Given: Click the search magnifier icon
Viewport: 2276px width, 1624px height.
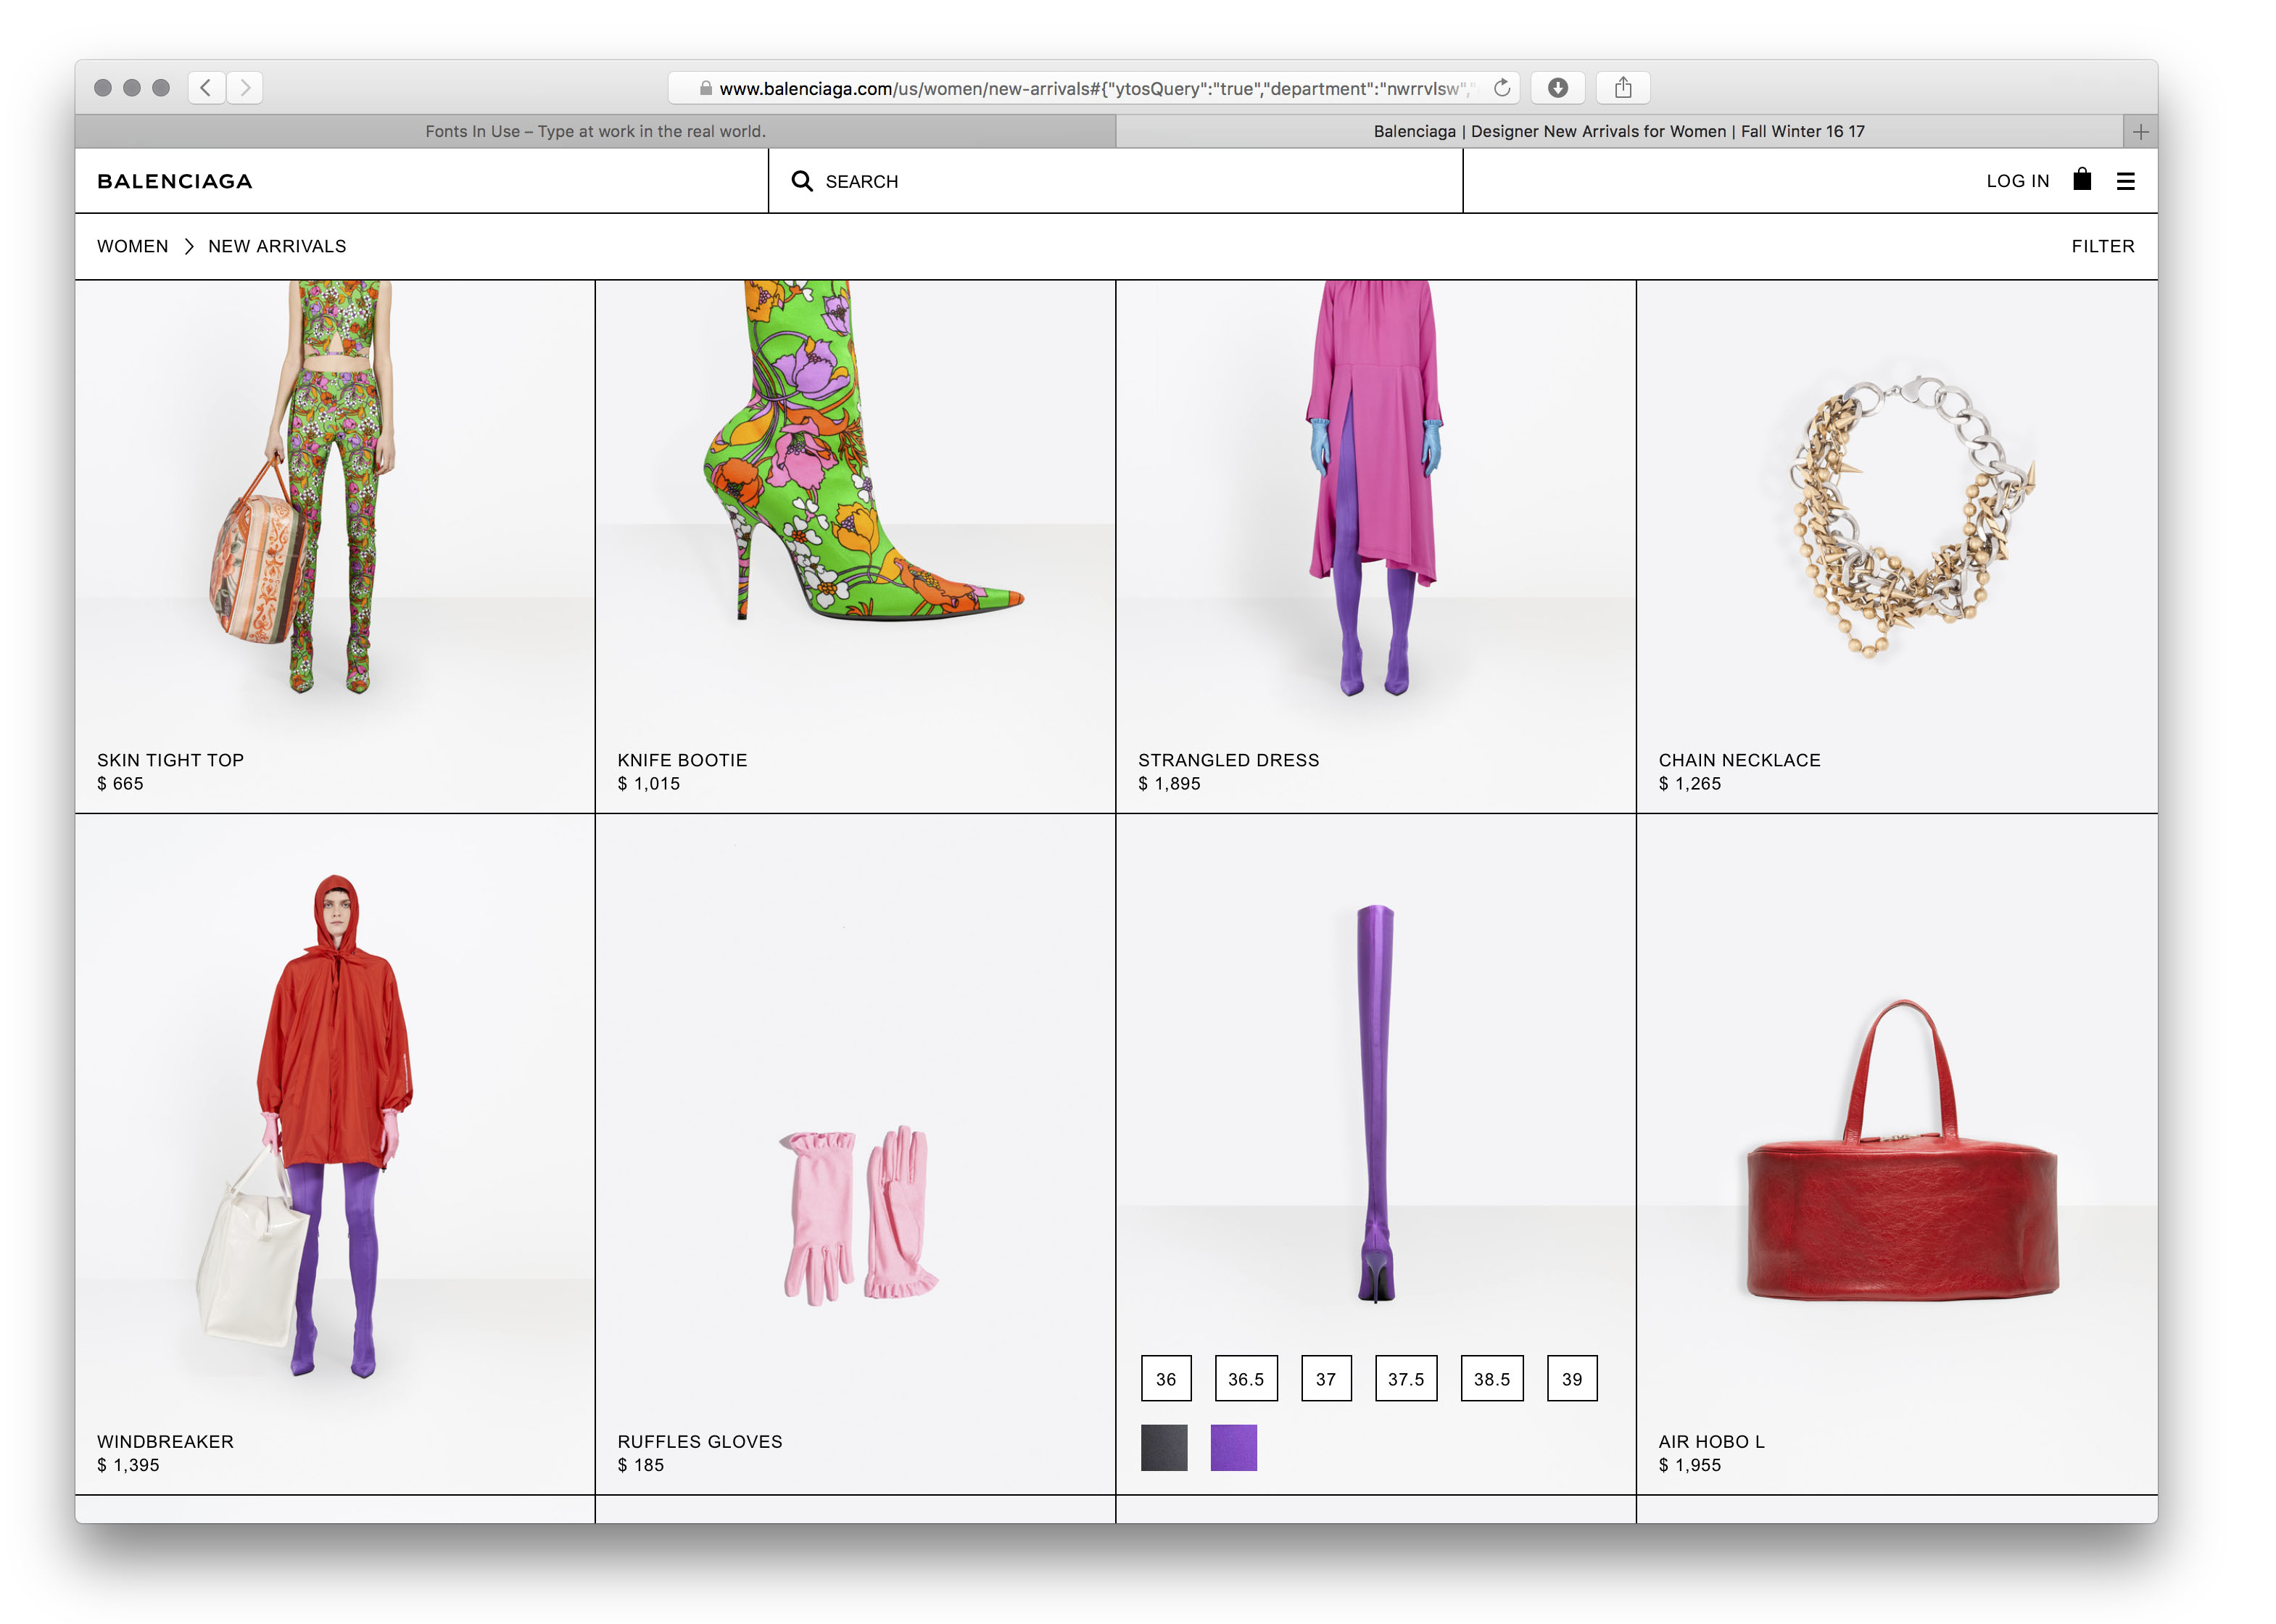Looking at the screenshot, I should pyautogui.click(x=801, y=181).
